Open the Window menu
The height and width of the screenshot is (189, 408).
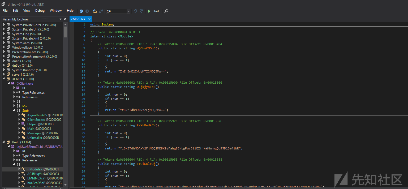(56, 11)
